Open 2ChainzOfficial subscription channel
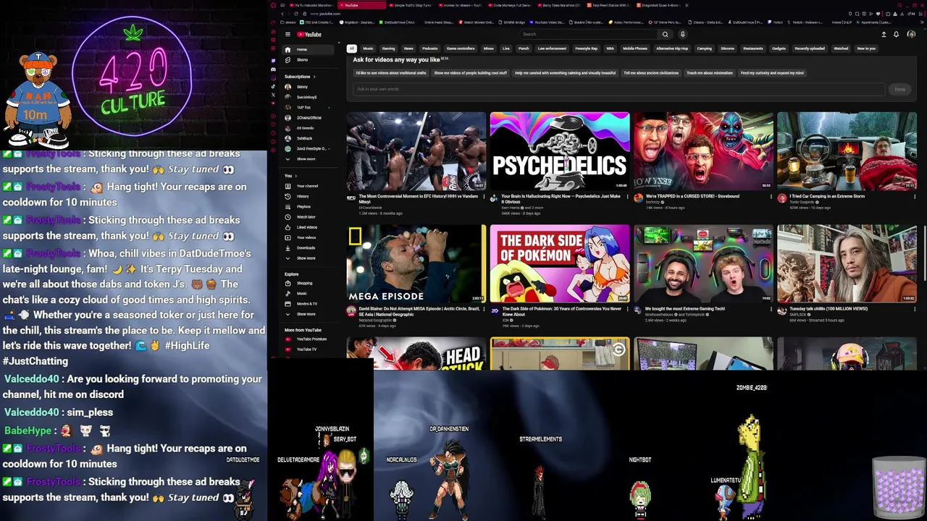 tap(308, 118)
